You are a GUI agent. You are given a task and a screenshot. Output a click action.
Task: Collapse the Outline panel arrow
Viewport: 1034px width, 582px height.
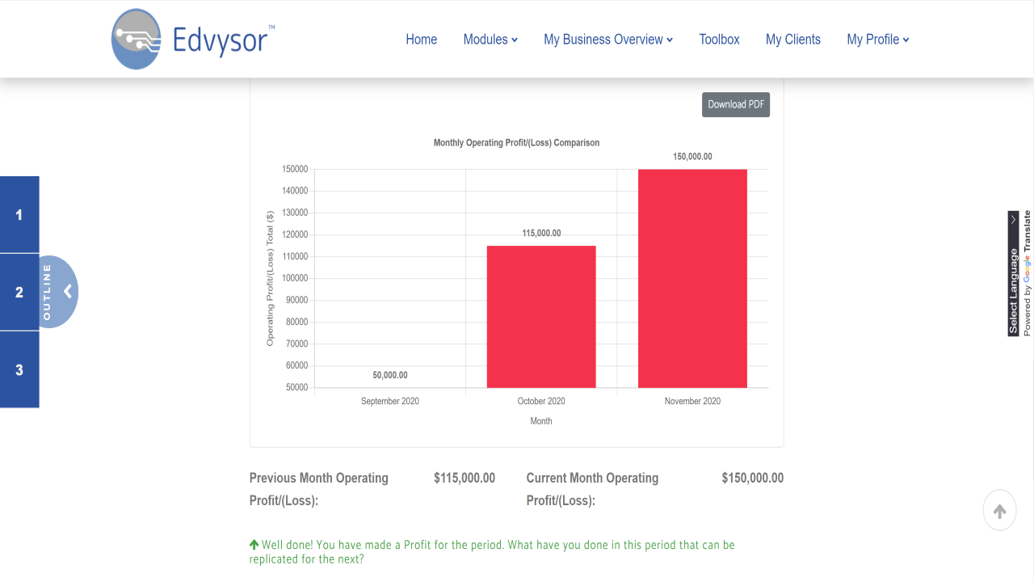click(68, 291)
